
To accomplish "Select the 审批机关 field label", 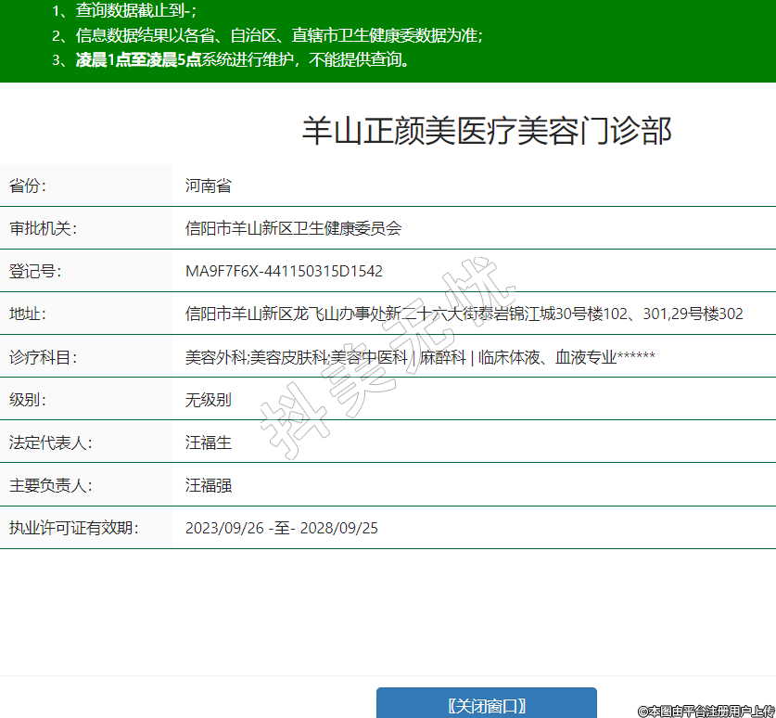I will 43,228.
